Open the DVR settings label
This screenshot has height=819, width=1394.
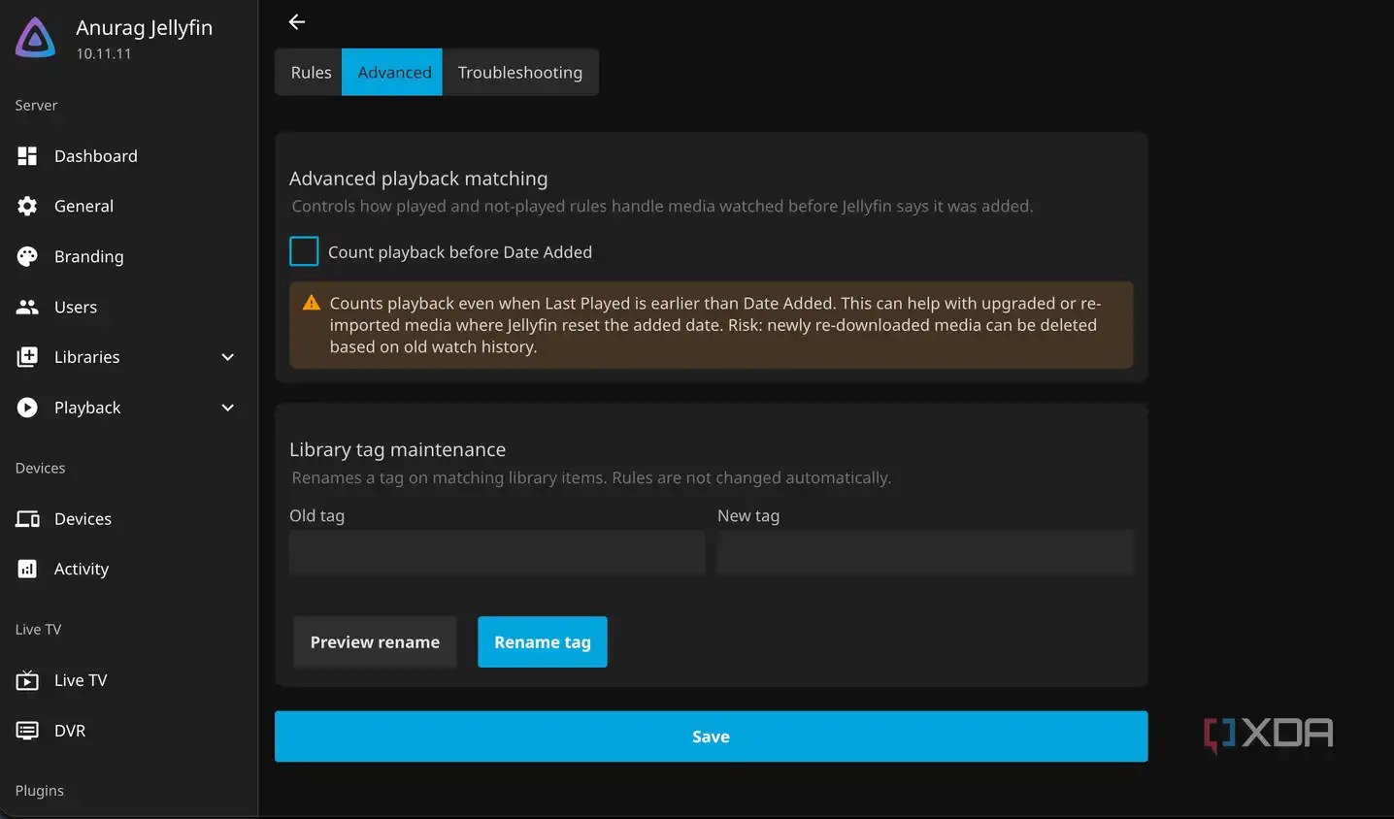(70, 731)
